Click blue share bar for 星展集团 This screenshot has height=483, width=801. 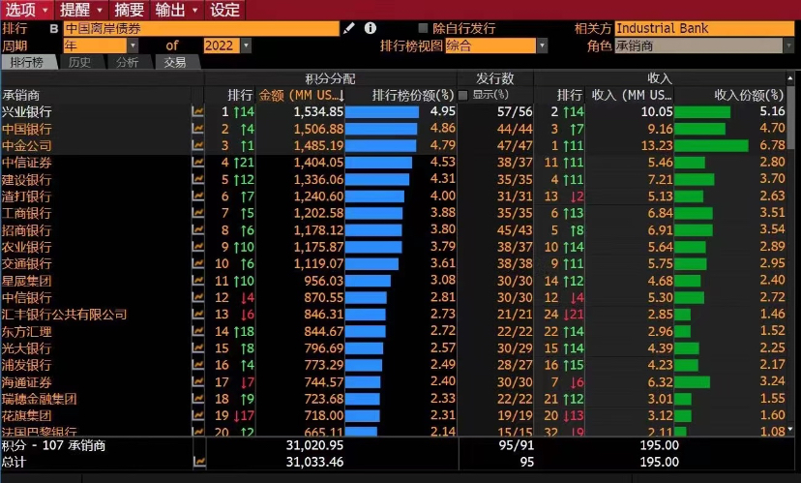point(368,281)
